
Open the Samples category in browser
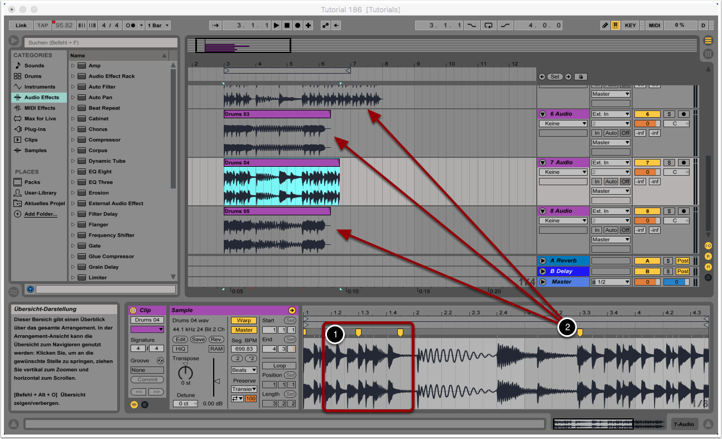pos(35,151)
